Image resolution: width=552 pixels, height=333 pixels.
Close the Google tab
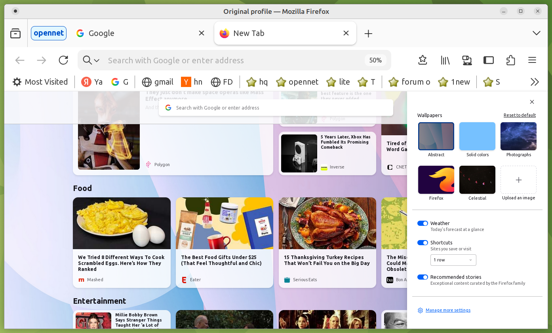point(202,33)
